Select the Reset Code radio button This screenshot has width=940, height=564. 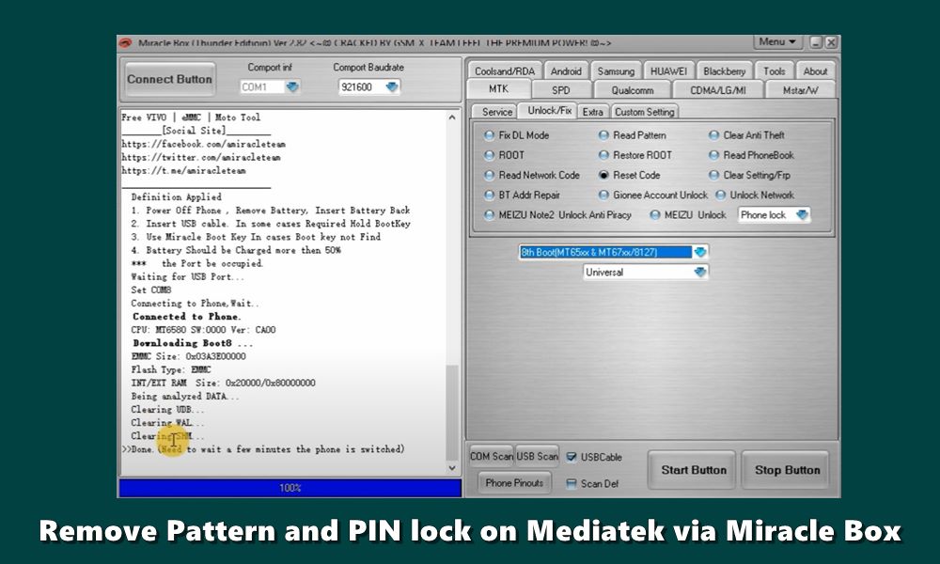603,175
